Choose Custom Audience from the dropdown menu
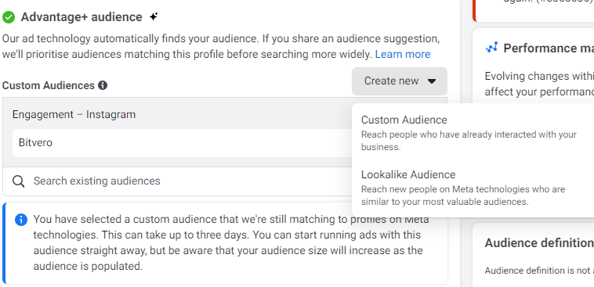The width and height of the screenshot is (594, 287). click(473, 133)
